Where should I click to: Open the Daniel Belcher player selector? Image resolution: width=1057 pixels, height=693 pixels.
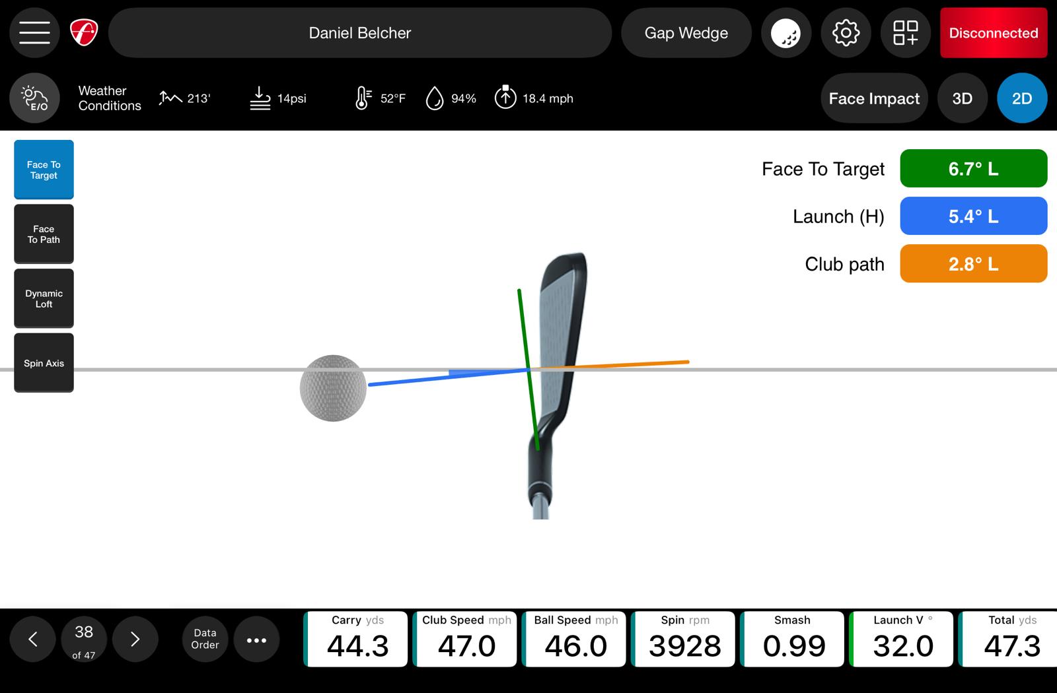click(x=359, y=33)
